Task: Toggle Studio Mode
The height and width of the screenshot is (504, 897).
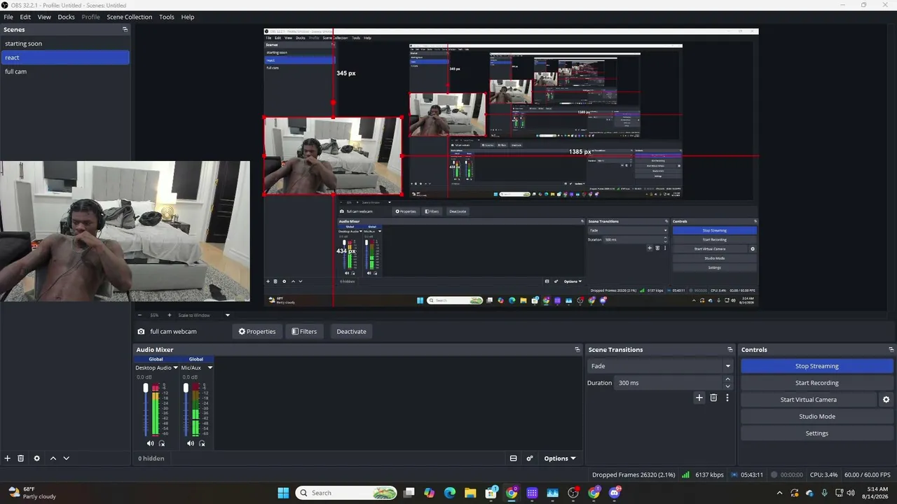Action: (817, 416)
